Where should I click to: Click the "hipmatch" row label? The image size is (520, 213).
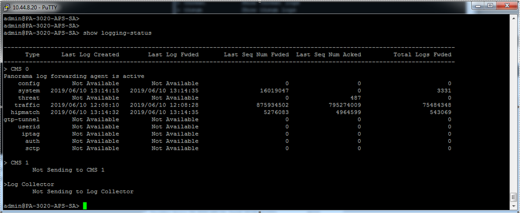pyautogui.click(x=25, y=112)
